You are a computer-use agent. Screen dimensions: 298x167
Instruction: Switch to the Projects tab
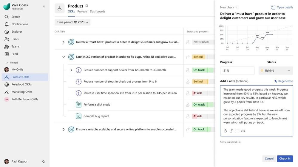pyautogui.click(x=82, y=12)
